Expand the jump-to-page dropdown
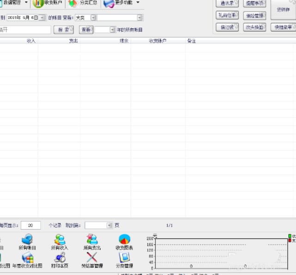 pyautogui.click(x=109, y=225)
